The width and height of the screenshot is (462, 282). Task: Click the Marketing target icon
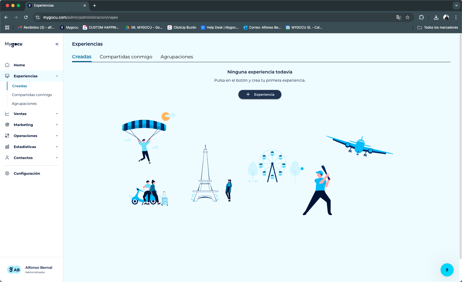[7, 125]
